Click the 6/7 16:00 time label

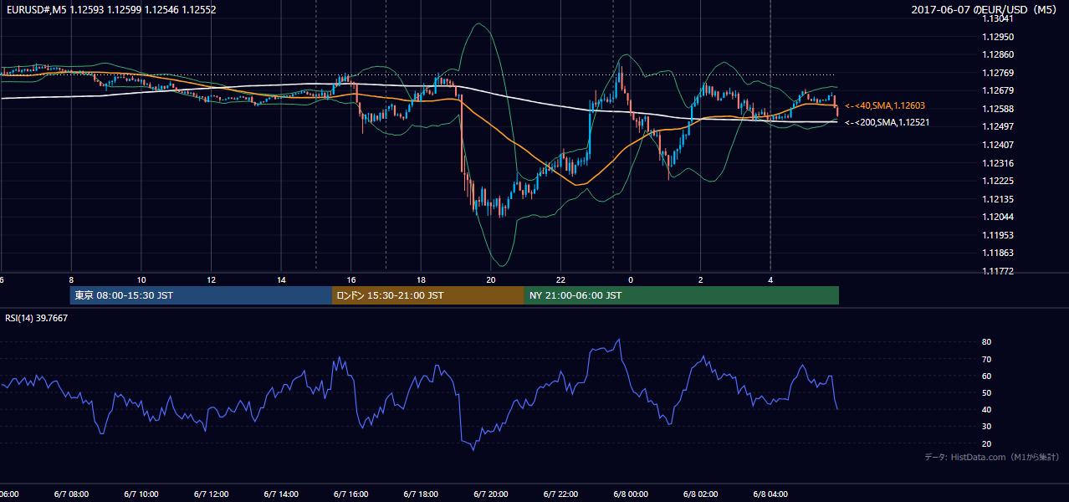point(351,494)
